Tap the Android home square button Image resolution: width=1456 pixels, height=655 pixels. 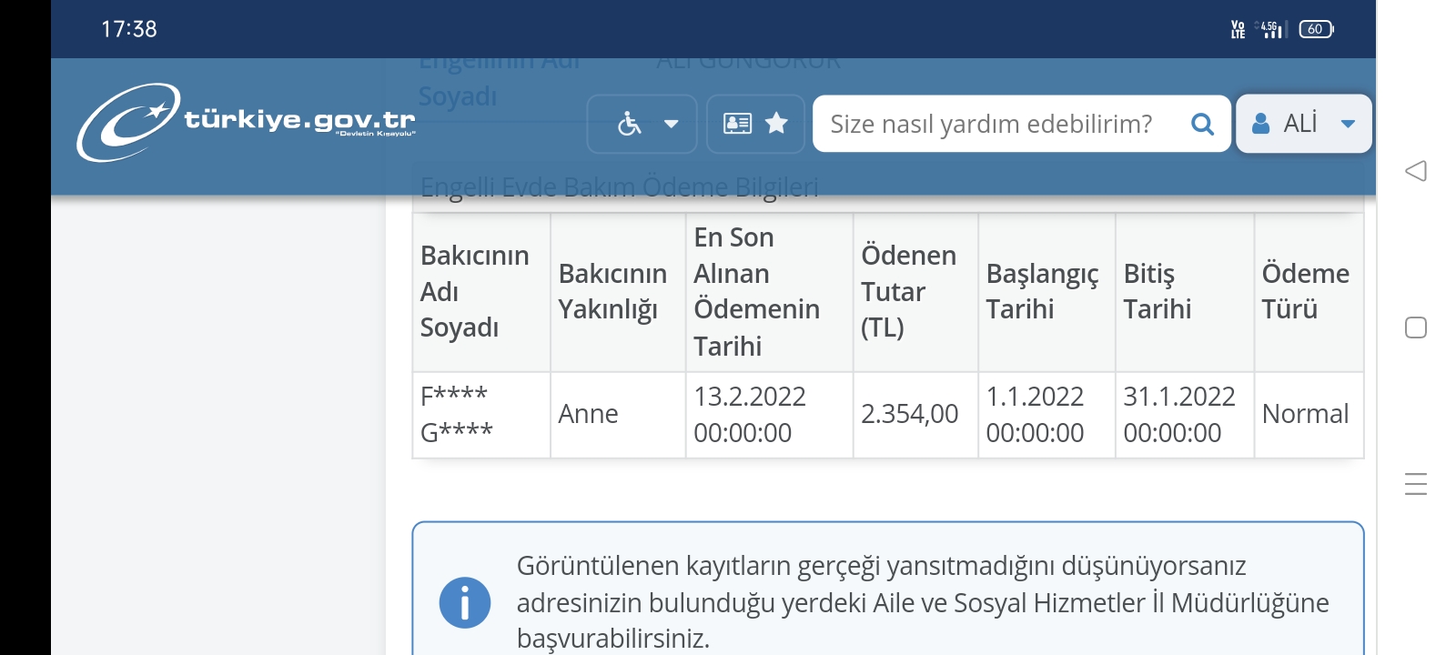1415,327
